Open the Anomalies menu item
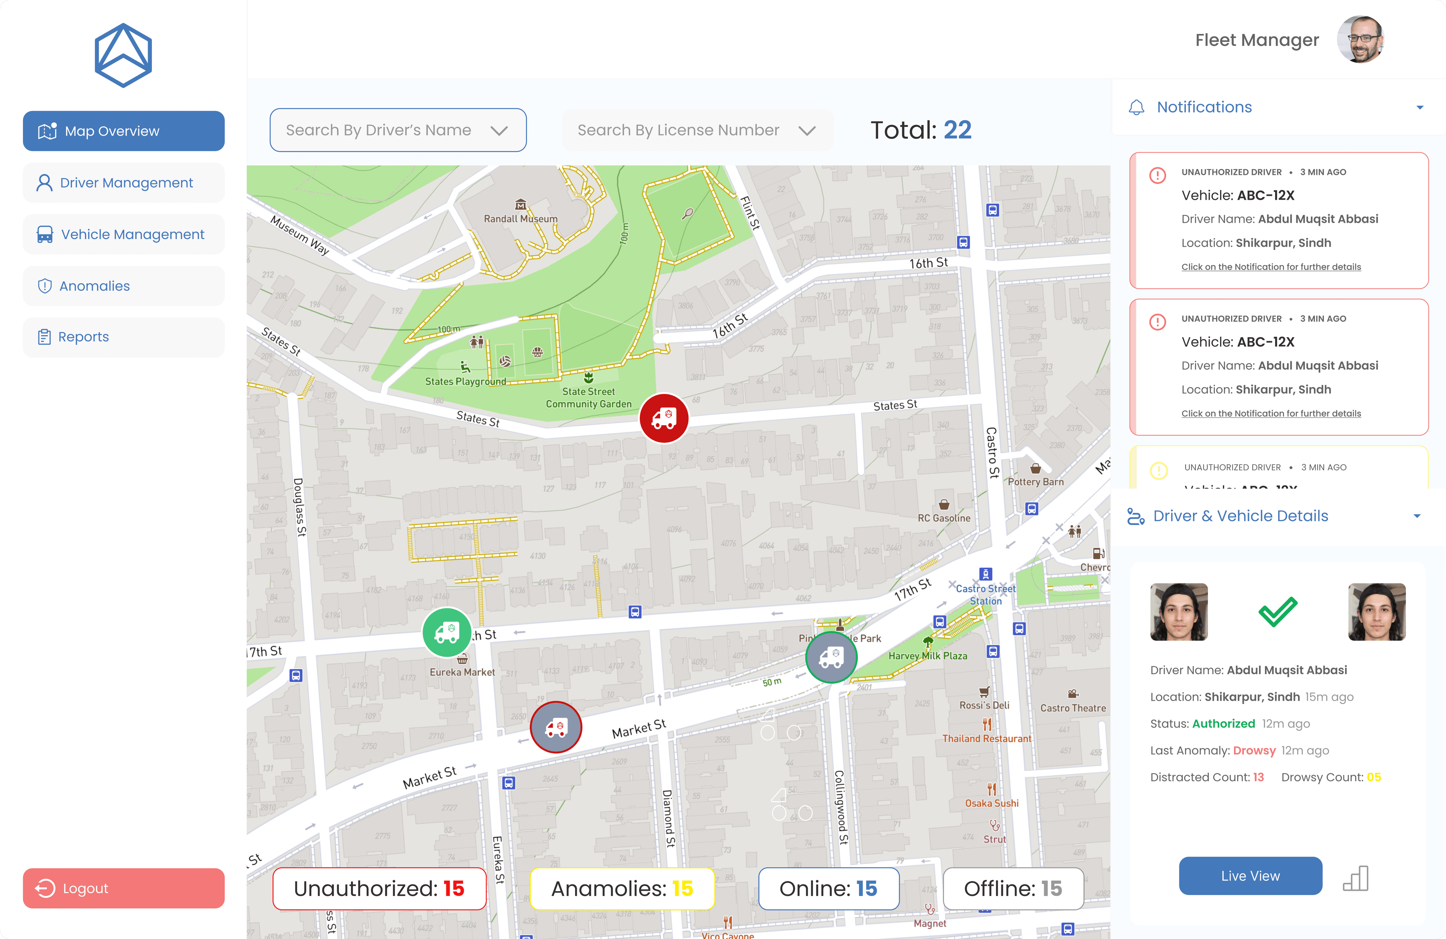This screenshot has width=1446, height=939. 124,286
